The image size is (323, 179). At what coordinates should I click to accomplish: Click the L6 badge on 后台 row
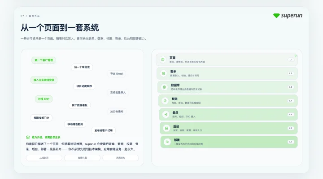(x=291, y=128)
